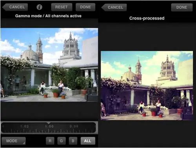Tap the left panel's CANCEL back button

[x=15, y=7]
